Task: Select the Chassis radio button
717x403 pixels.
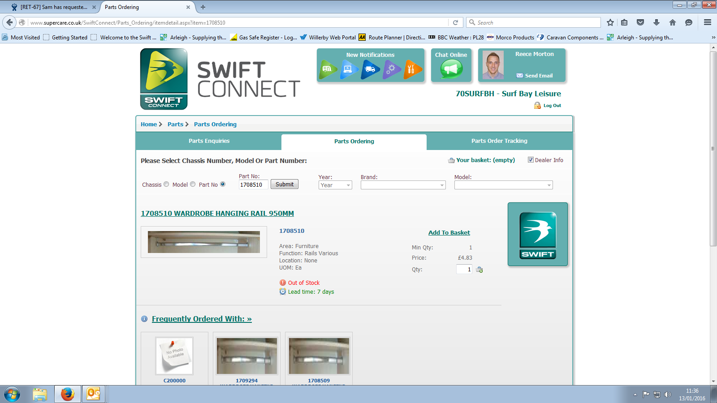Action: (166, 184)
